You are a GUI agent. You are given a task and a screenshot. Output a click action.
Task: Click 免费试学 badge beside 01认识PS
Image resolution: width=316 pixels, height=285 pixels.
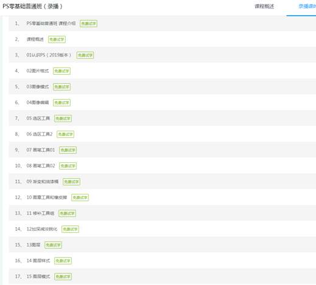tap(85, 55)
